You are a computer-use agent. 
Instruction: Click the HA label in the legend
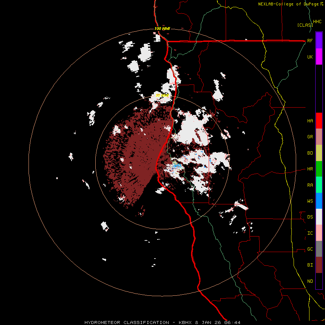pyautogui.click(x=310, y=121)
